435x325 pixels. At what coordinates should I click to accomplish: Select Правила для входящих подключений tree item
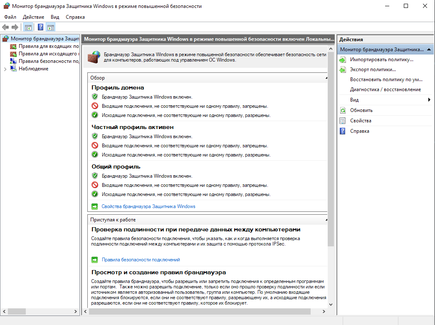point(49,46)
